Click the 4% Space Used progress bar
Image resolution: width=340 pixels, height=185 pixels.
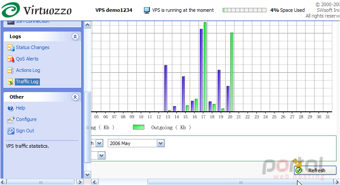[x=244, y=10]
